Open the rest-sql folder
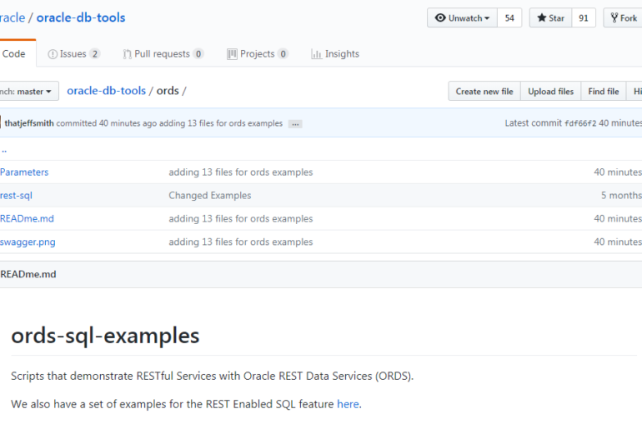642x429 pixels. 16,196
